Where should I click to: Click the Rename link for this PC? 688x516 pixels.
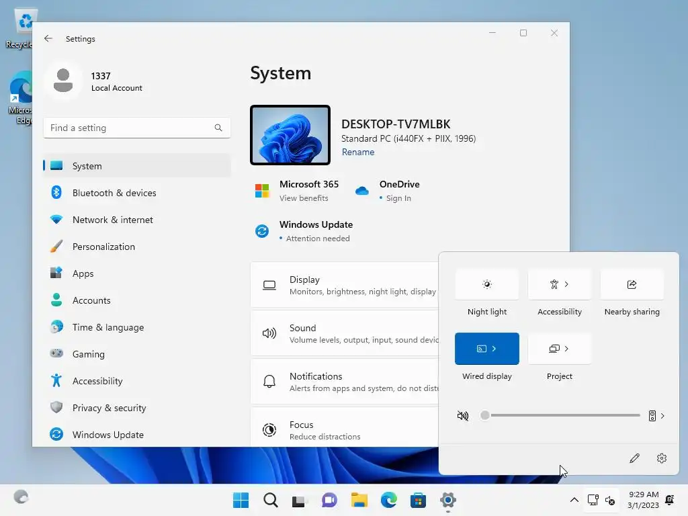pyautogui.click(x=358, y=152)
